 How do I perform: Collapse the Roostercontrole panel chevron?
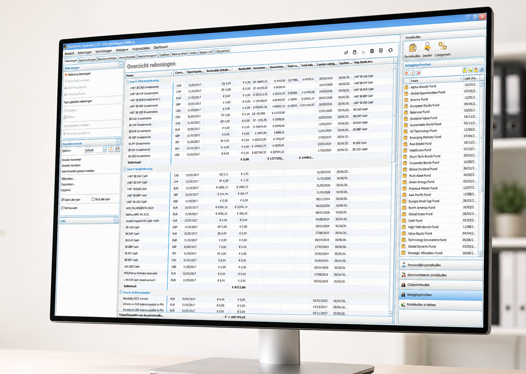click(x=119, y=142)
